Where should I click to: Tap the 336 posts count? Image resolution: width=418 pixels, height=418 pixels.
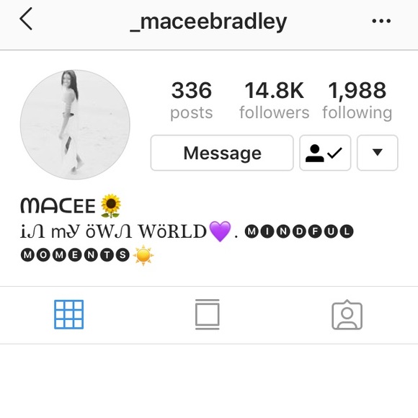tap(192, 101)
